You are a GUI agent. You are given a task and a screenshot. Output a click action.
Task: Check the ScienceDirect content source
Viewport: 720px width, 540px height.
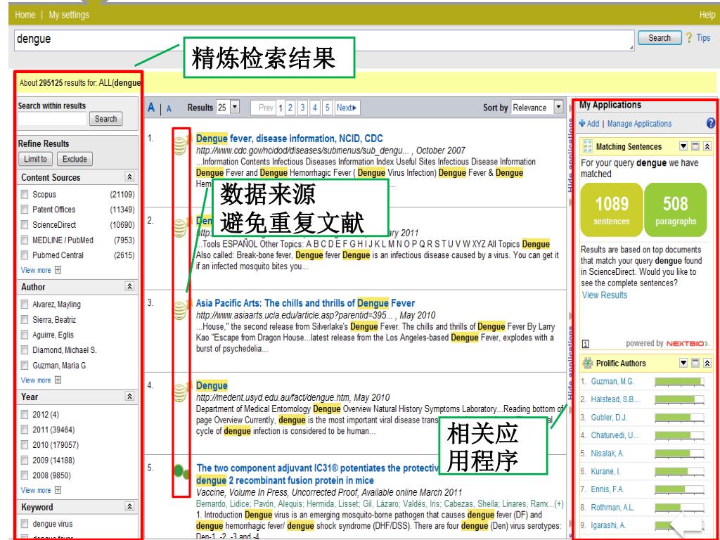tap(25, 224)
